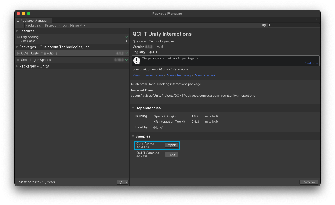Click the XR Interaction Toolkit version 2.4.3

coord(195,122)
